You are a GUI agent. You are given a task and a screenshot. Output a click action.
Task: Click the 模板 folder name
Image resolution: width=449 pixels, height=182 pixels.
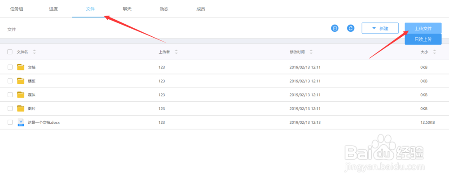(31, 81)
